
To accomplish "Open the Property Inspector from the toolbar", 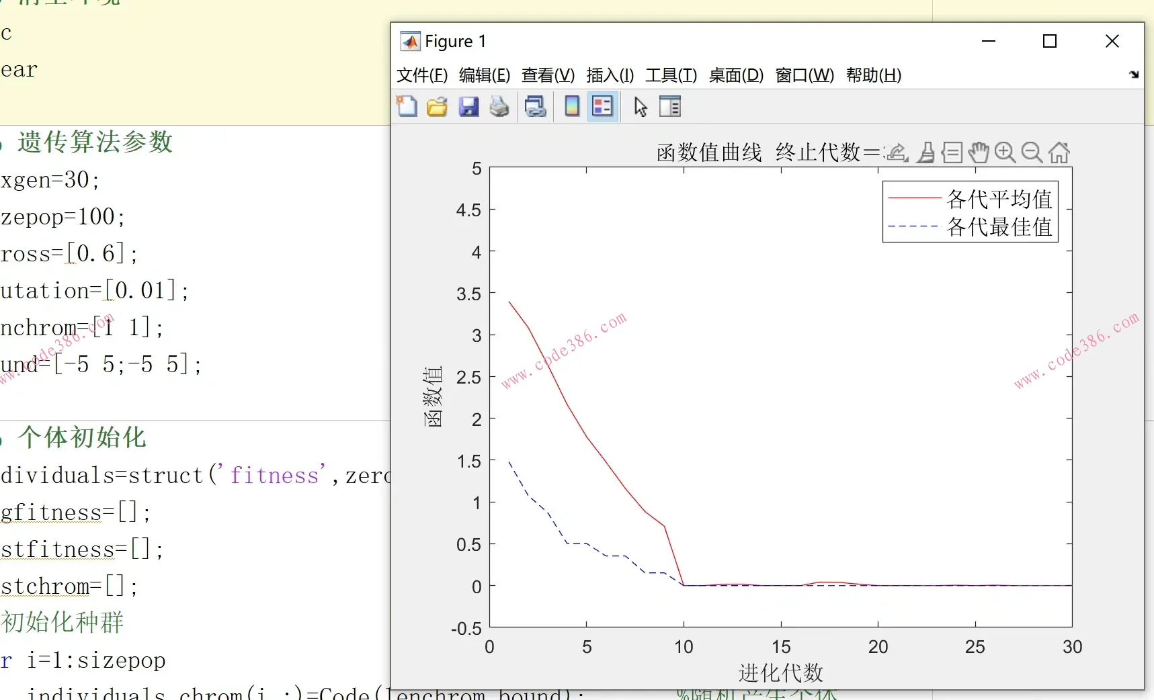I will (x=670, y=106).
